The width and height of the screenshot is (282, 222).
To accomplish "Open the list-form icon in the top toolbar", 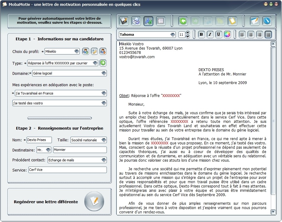I will pos(161,21).
